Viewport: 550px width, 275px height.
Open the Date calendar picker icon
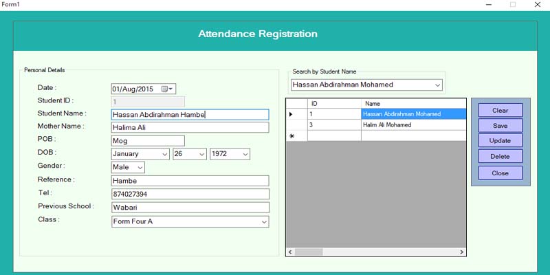166,89
